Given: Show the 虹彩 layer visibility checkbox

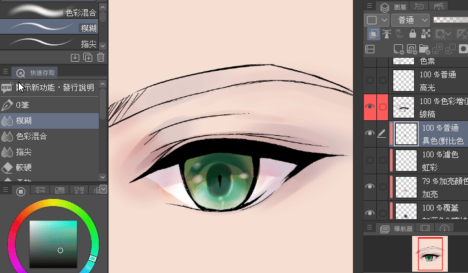Looking at the screenshot, I should (x=370, y=160).
